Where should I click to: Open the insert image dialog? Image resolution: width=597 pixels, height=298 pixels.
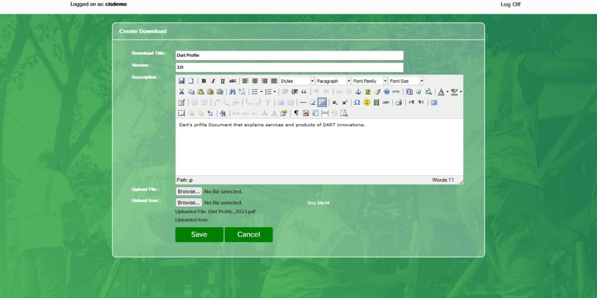(x=367, y=91)
